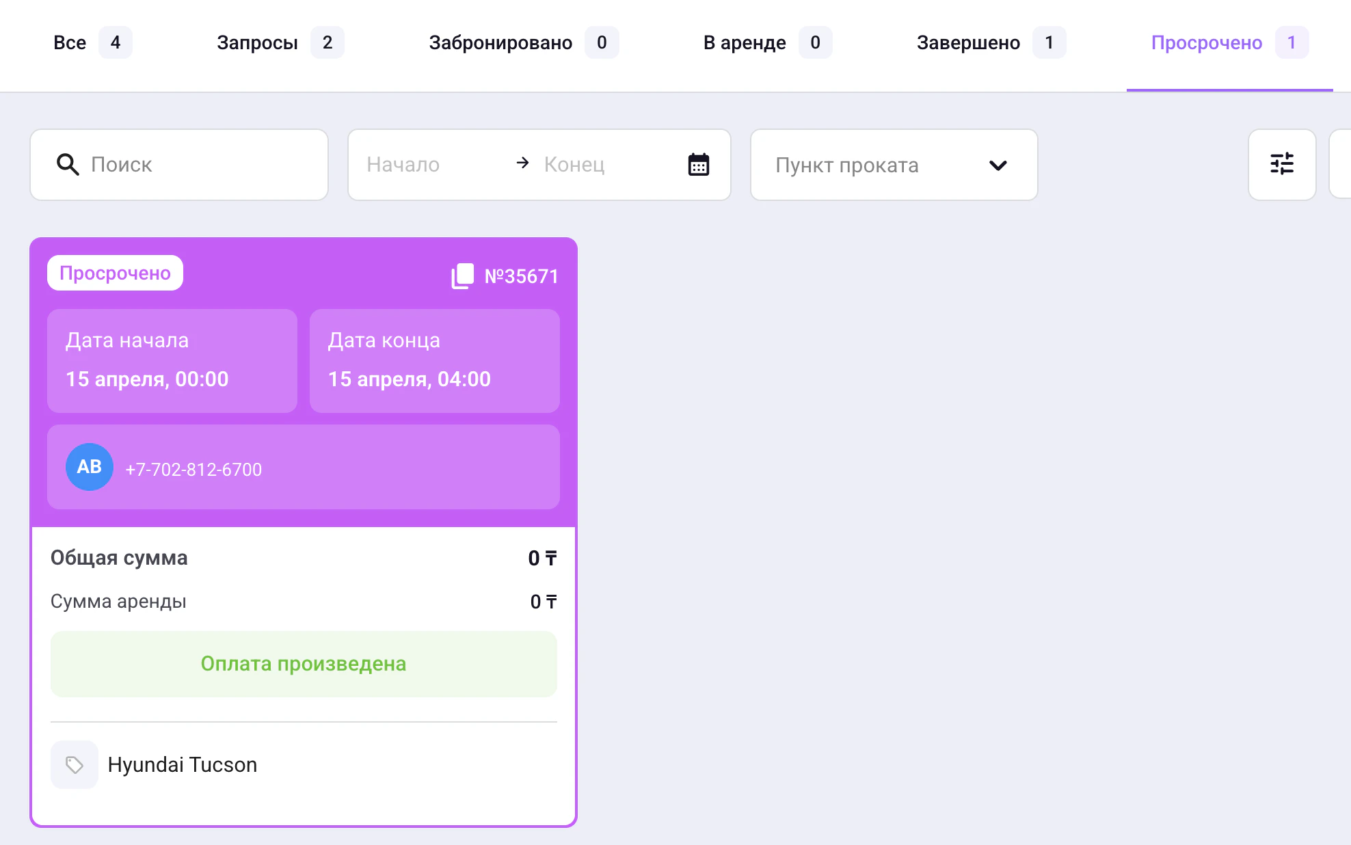Click the search magnifier icon
The image size is (1351, 845).
(x=67, y=164)
